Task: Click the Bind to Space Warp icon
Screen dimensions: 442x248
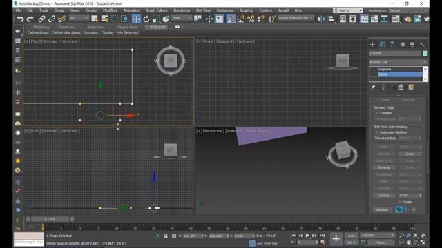Action: [61, 19]
